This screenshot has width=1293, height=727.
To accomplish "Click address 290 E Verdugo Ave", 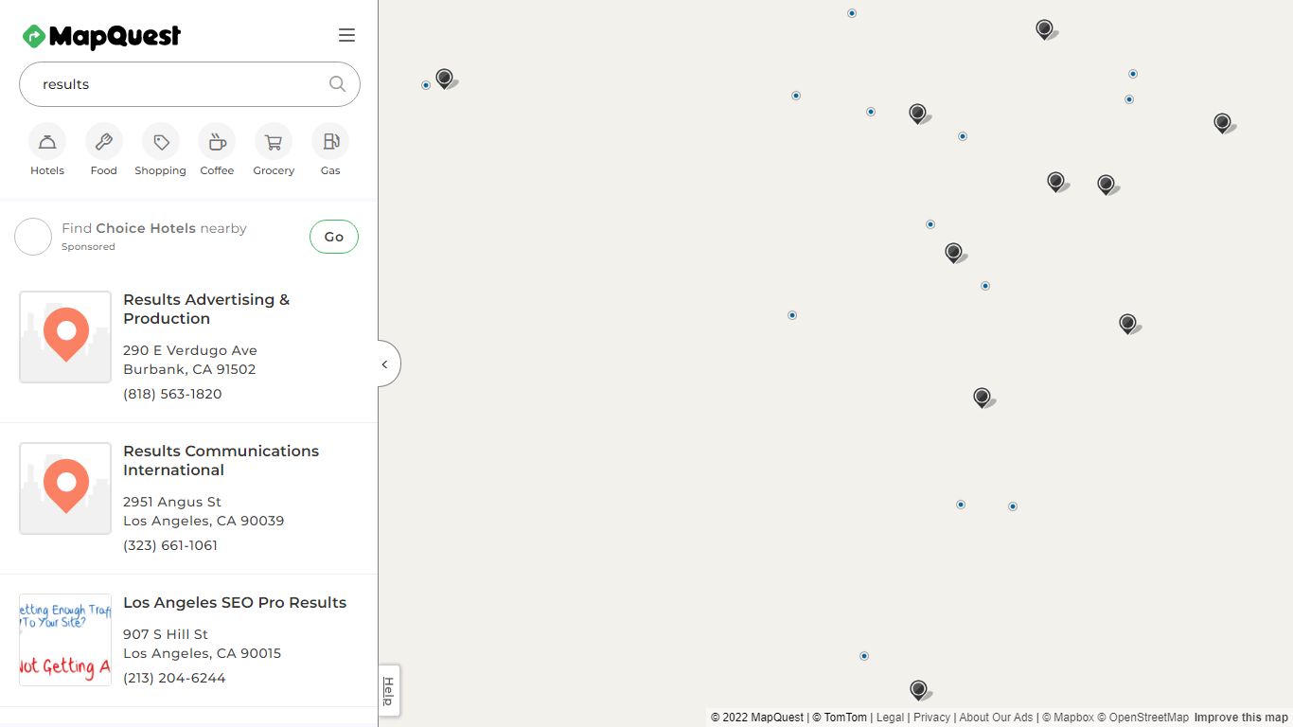I will click(190, 350).
